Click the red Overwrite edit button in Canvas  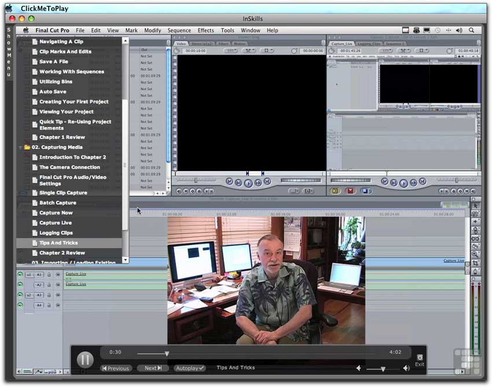pos(350,191)
